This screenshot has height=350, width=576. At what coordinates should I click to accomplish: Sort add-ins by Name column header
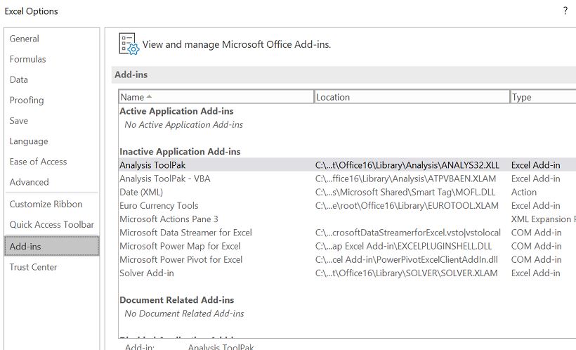pos(216,97)
